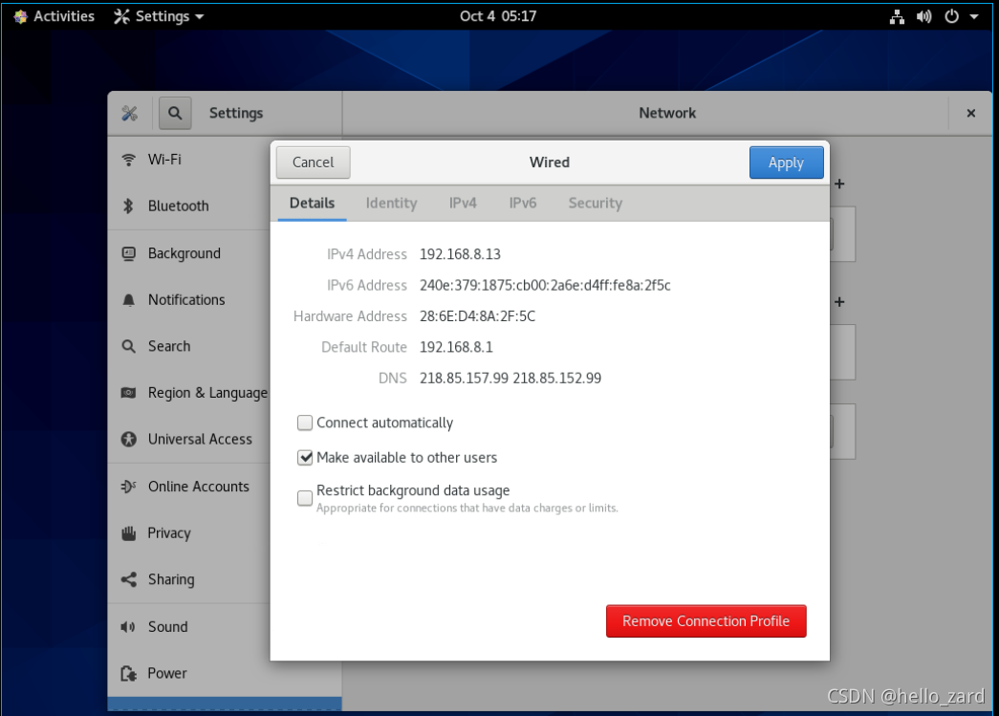
Task: Toggle Restrict background data usage
Action: [x=305, y=498]
